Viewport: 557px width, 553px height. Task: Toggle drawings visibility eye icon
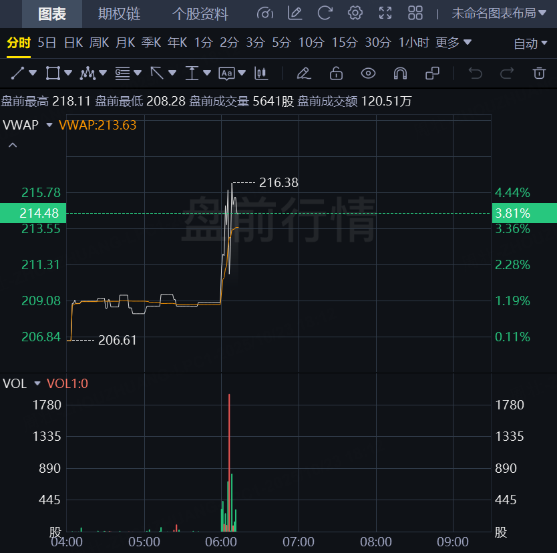click(368, 73)
